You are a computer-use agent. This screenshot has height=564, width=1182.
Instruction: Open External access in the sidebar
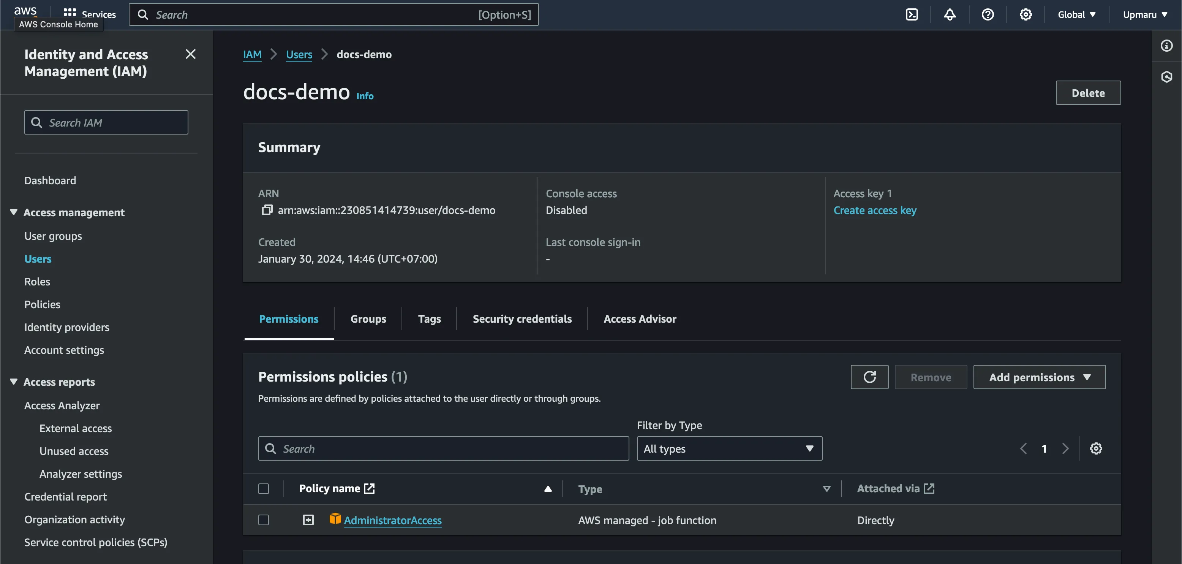pyautogui.click(x=76, y=428)
